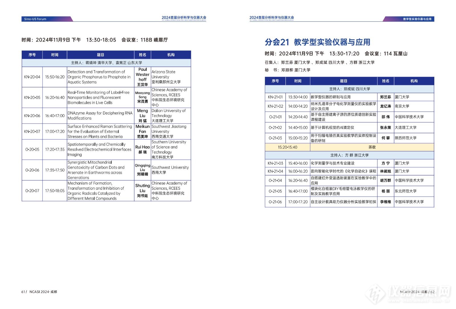
Task: Click the left table host row '主持人：蒋靖坤 清华大学'
Action: (106, 63)
